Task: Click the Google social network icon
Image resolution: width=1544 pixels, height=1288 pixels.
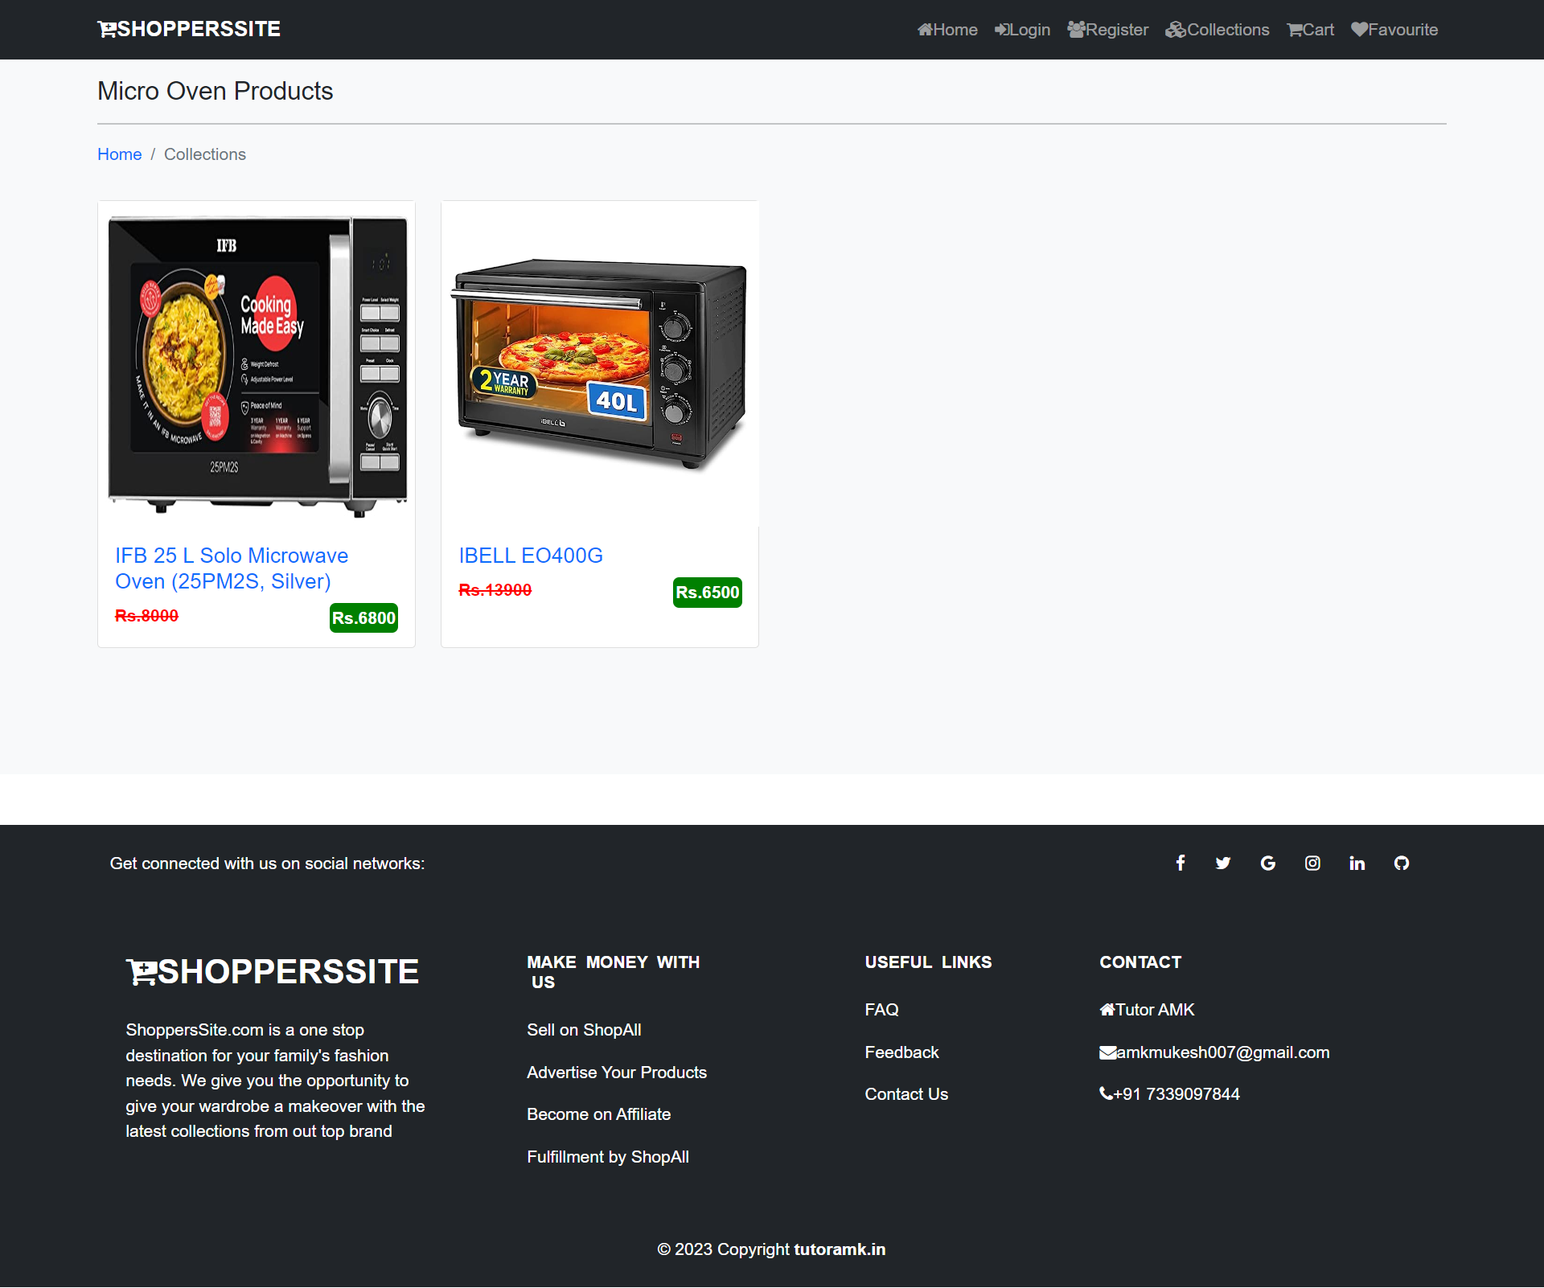Action: [1267, 863]
